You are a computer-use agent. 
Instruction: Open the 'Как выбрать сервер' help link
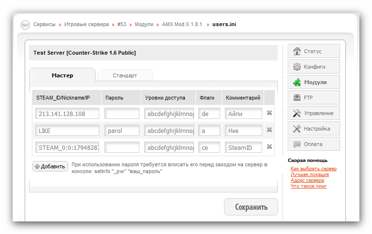click(x=313, y=169)
